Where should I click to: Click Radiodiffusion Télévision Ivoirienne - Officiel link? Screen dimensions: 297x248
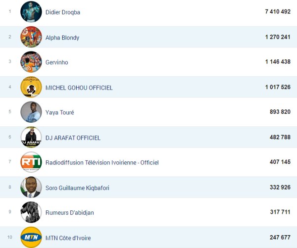click(101, 162)
